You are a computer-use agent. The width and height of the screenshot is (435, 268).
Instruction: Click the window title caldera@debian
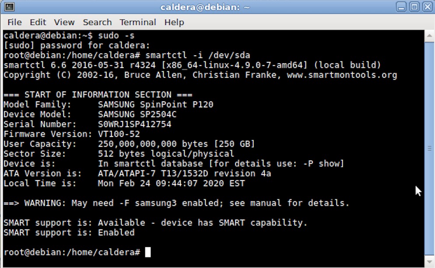205,7
